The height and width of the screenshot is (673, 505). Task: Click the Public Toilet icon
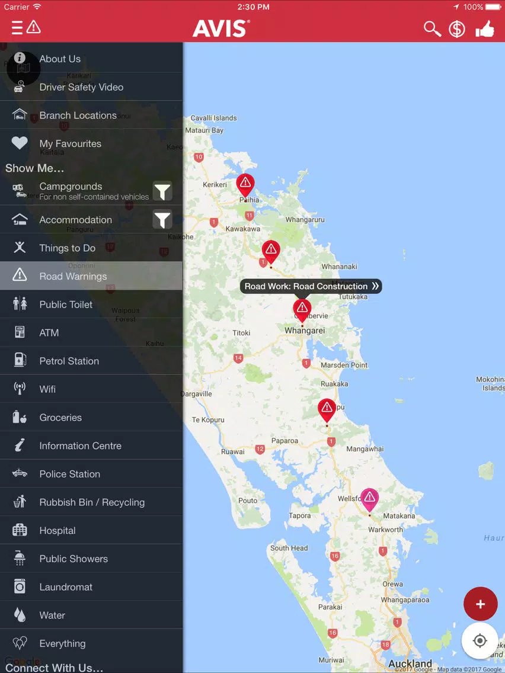click(20, 304)
